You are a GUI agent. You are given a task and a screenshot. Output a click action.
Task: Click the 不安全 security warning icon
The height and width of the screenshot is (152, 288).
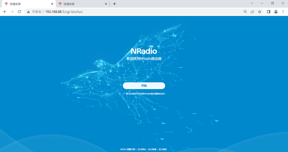(28, 12)
